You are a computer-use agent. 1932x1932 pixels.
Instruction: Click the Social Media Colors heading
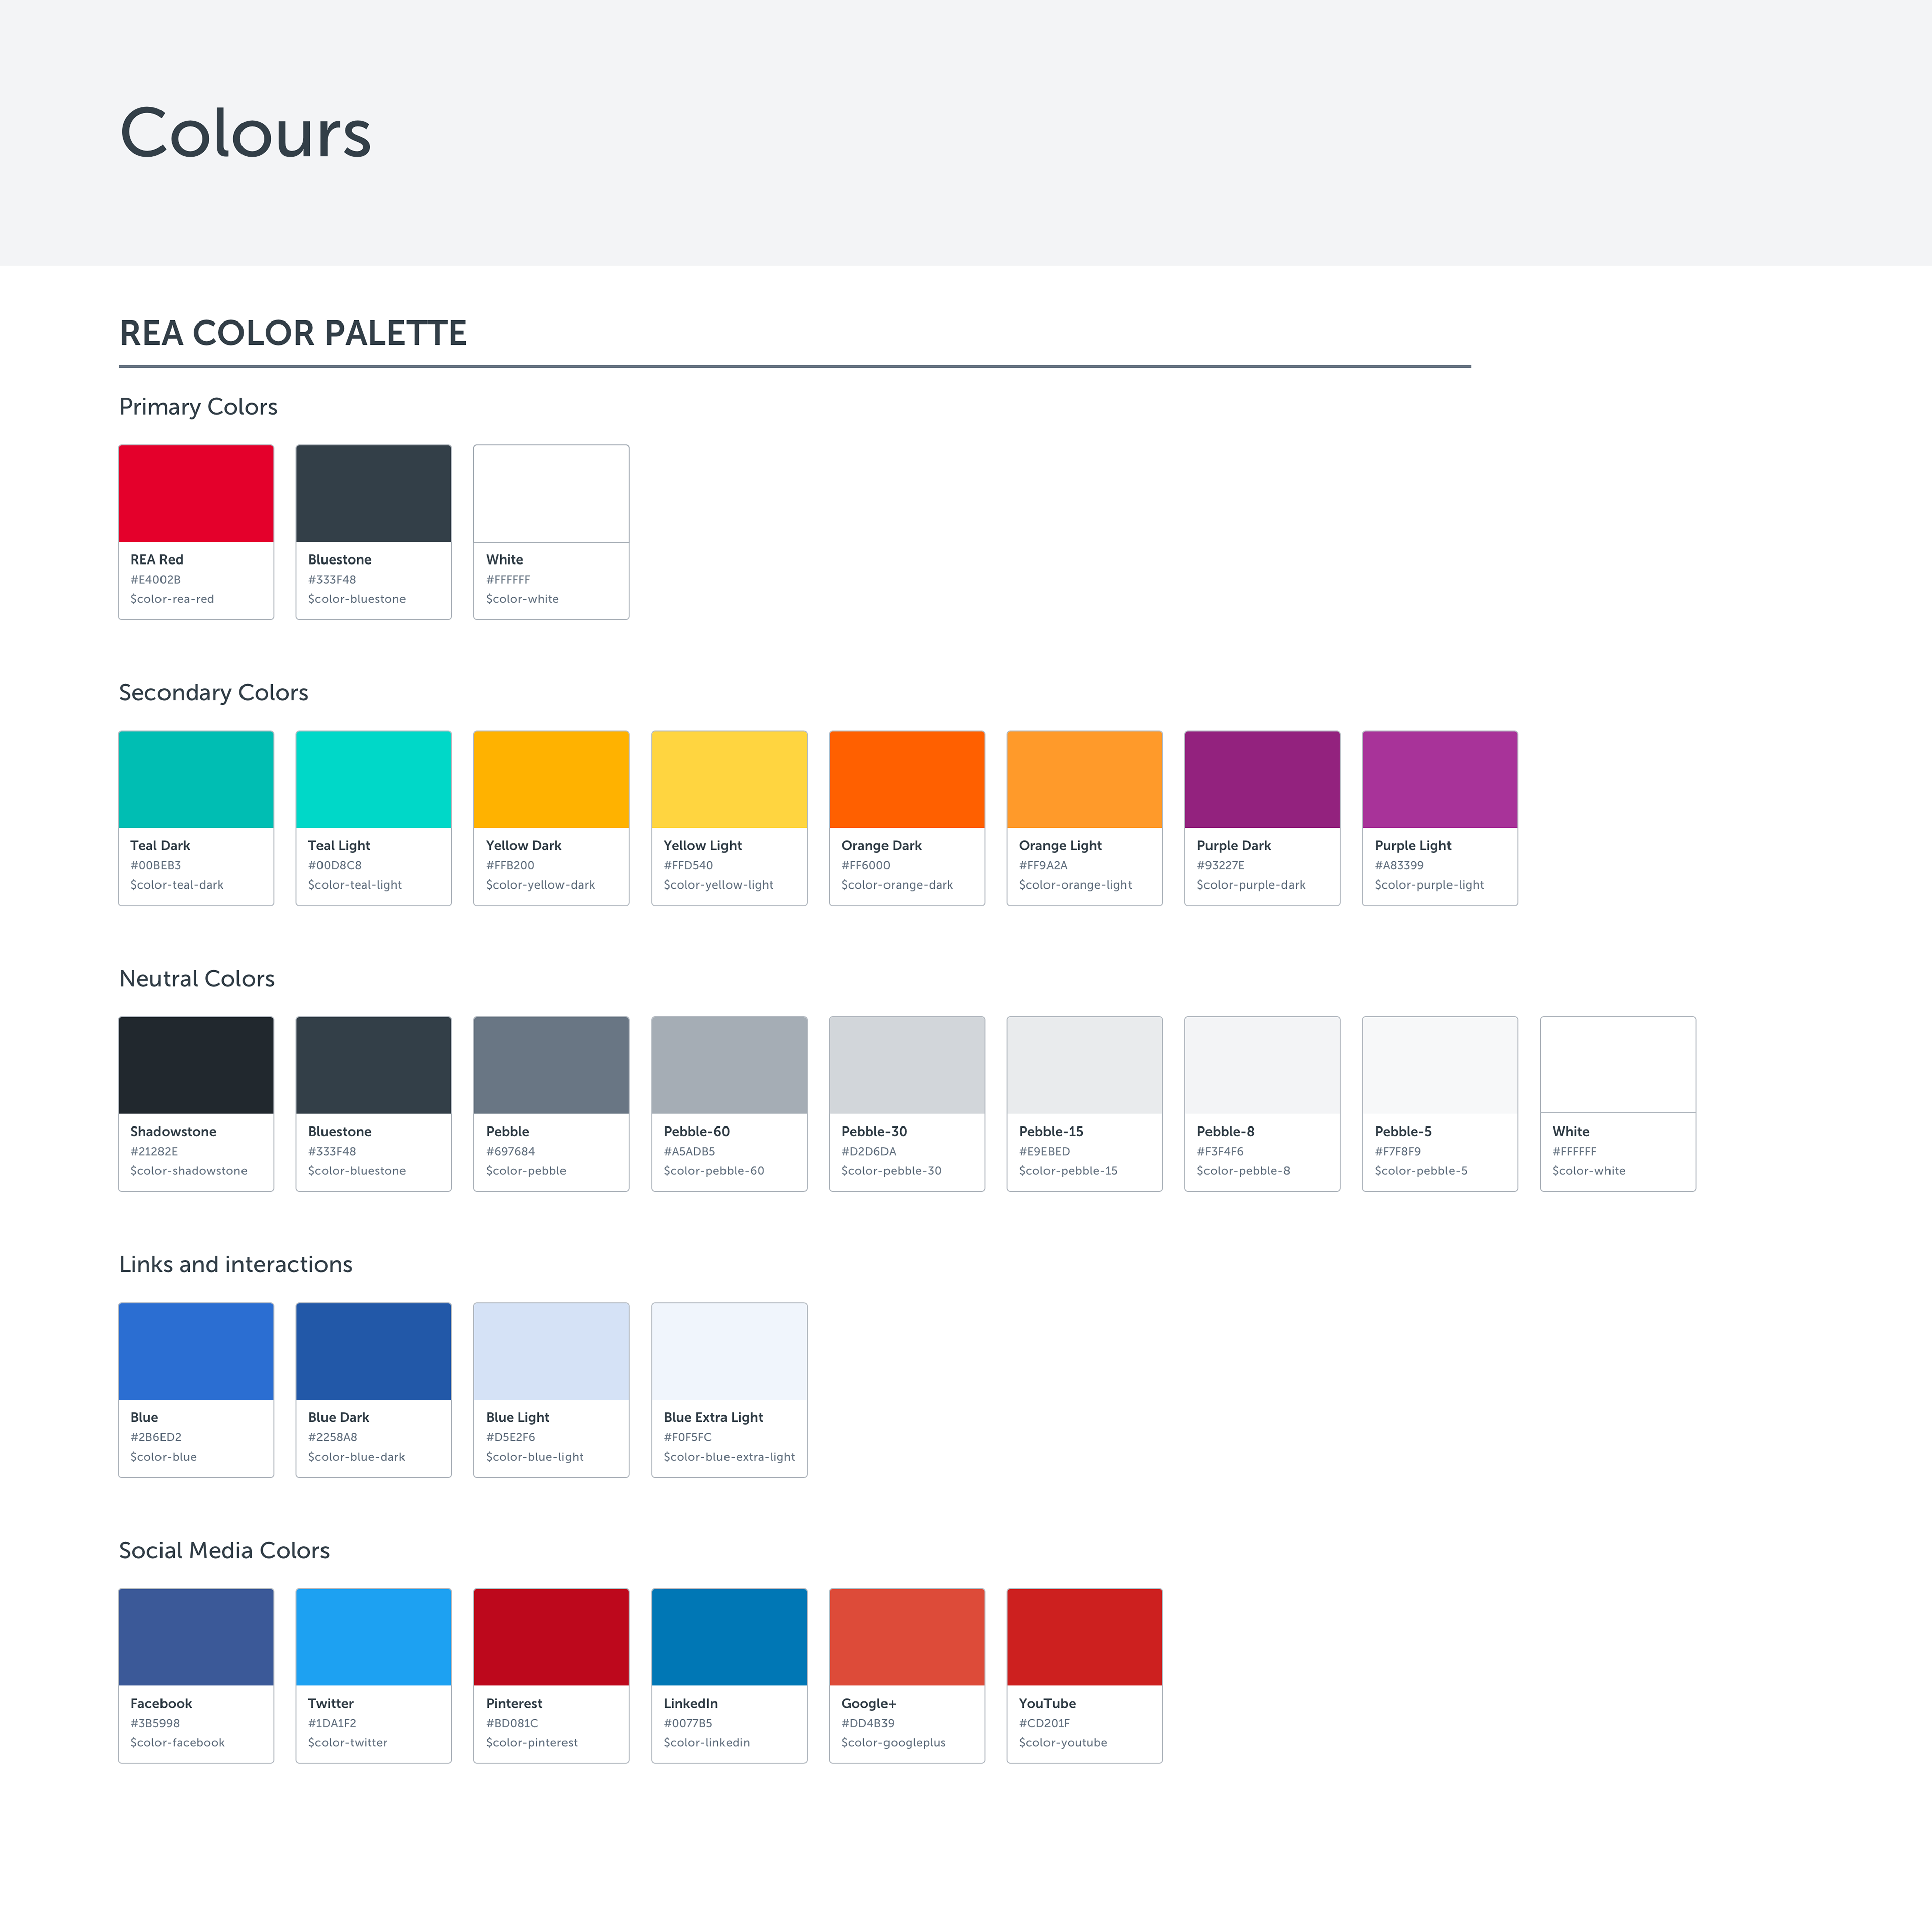click(x=224, y=1550)
